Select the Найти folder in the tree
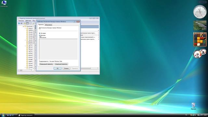The width and height of the screenshot is (208, 117). 29,61
